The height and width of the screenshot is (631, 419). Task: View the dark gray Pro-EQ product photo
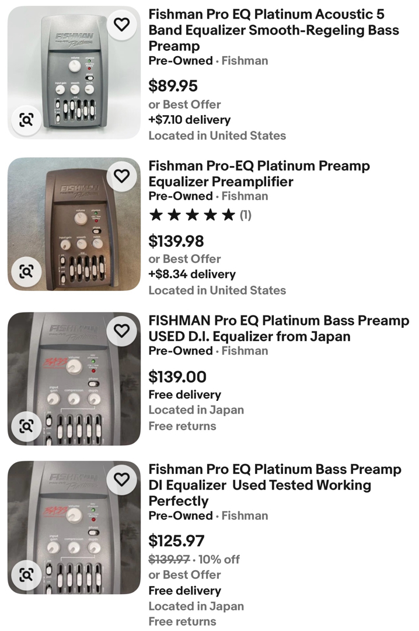tap(74, 224)
